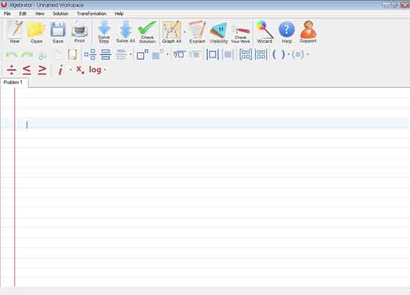The height and width of the screenshot is (295, 410).
Task: Open the Help menu
Action: [x=119, y=13]
